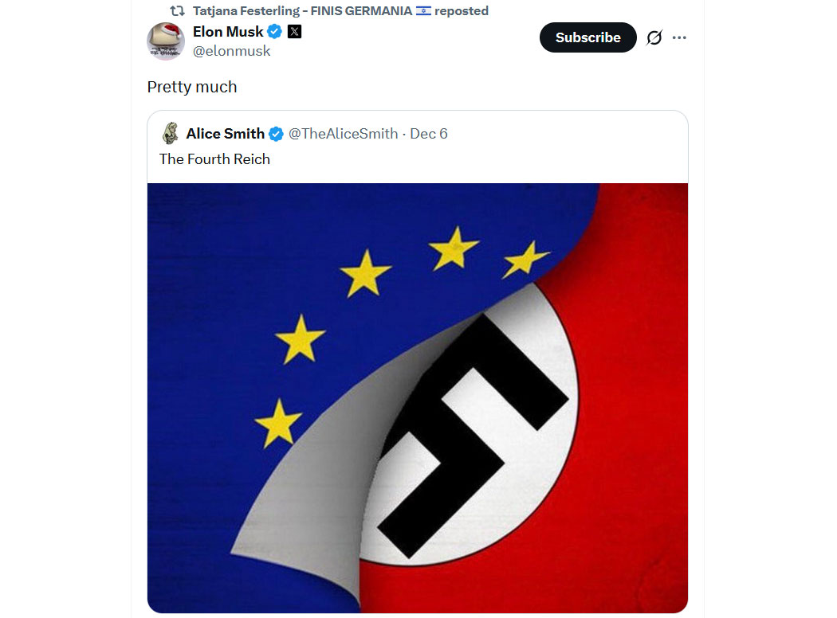Viewport: 837px width, 618px height.
Task: Click the word "reposted" in the repost header
Action: 462,11
